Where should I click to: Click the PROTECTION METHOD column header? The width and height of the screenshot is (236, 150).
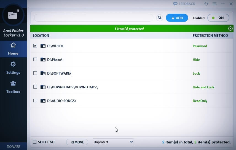(210, 36)
